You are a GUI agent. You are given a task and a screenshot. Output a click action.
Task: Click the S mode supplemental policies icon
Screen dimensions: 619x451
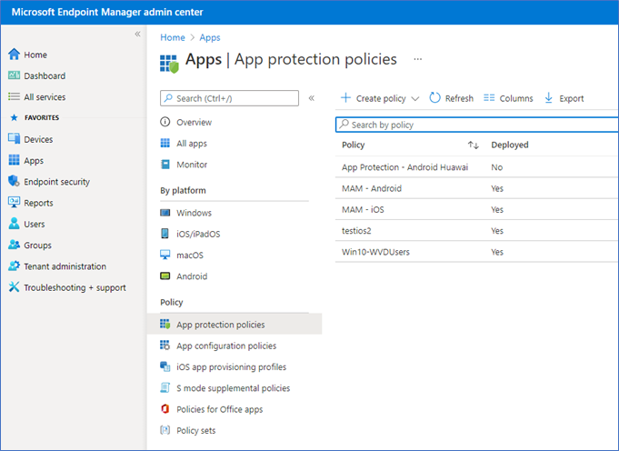pos(165,388)
